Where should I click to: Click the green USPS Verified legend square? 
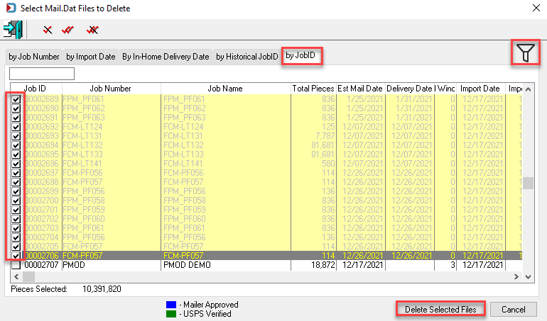click(x=171, y=314)
